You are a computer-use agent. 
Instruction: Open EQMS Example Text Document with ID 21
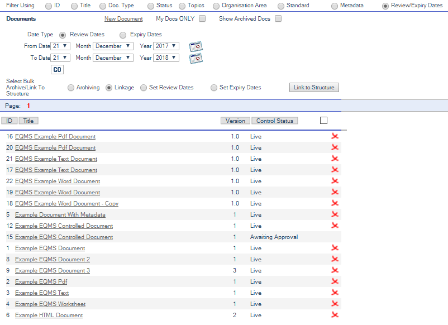coord(56,159)
